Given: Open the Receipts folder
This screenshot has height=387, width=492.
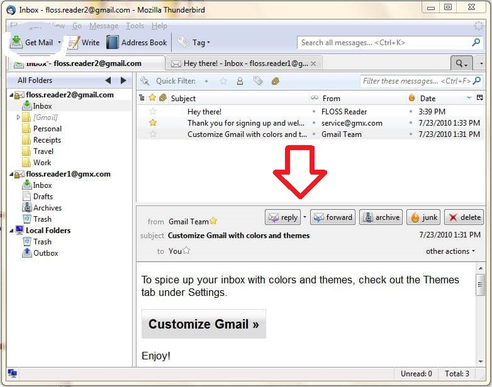Looking at the screenshot, I should [x=42, y=140].
